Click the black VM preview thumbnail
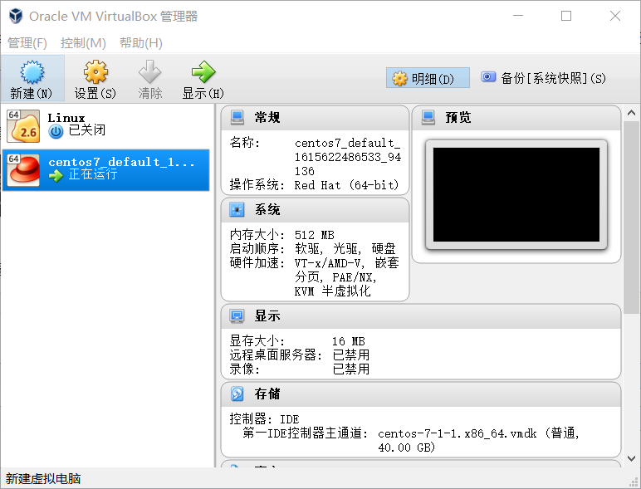 pyautogui.click(x=516, y=194)
